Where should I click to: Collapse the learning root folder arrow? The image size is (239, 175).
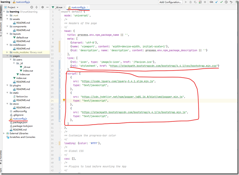click(4, 11)
